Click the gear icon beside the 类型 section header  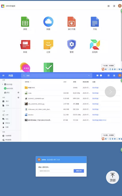click(x=19, y=97)
